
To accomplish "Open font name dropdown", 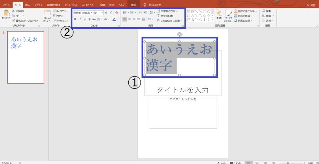I will pos(92,12).
